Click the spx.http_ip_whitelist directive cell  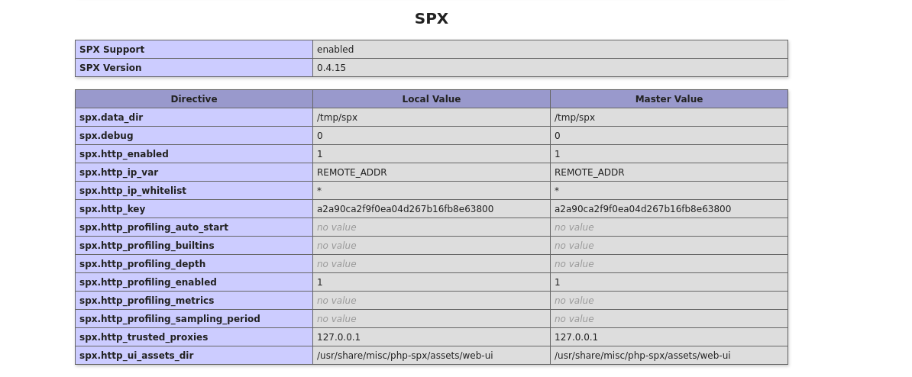(133, 191)
